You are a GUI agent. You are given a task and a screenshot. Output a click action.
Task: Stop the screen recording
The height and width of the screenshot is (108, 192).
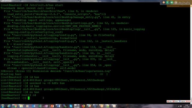169,101
